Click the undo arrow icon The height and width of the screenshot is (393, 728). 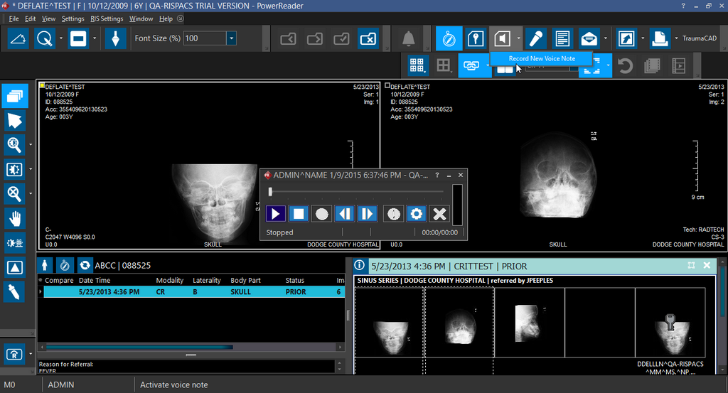(625, 66)
